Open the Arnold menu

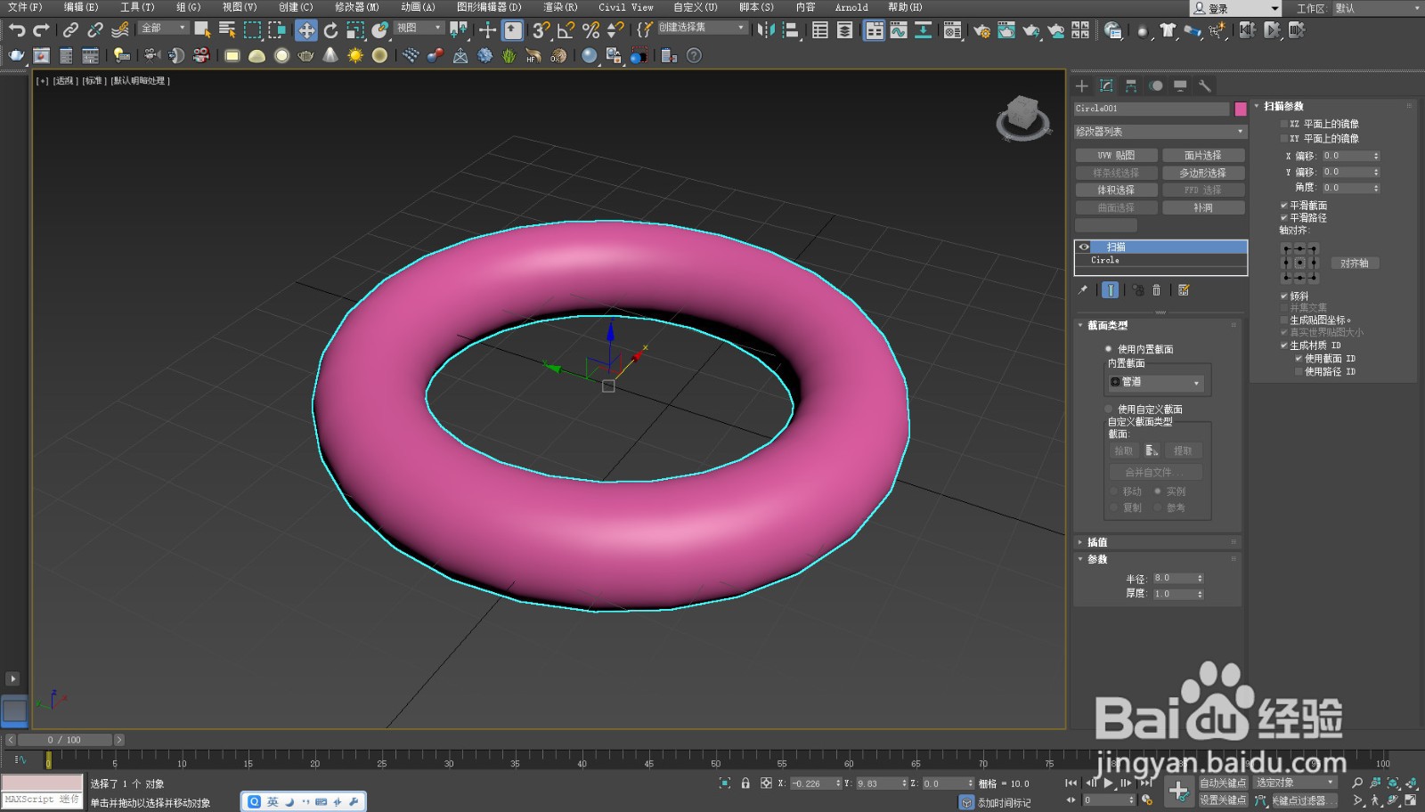coord(851,7)
